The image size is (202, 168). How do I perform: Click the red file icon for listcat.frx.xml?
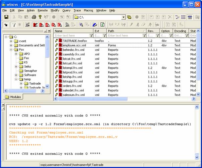[61, 58]
